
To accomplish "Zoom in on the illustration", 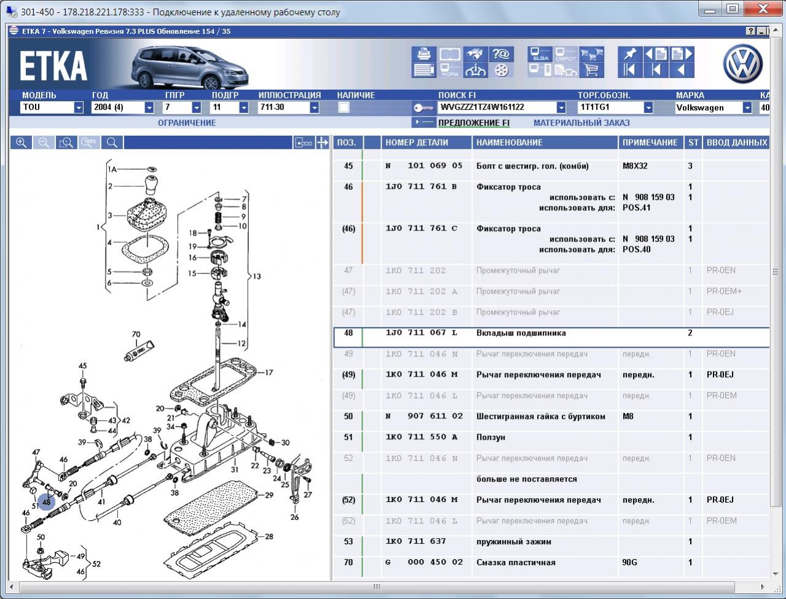I will tap(22, 143).
